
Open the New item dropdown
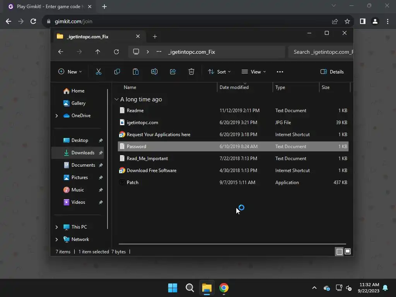pos(70,72)
